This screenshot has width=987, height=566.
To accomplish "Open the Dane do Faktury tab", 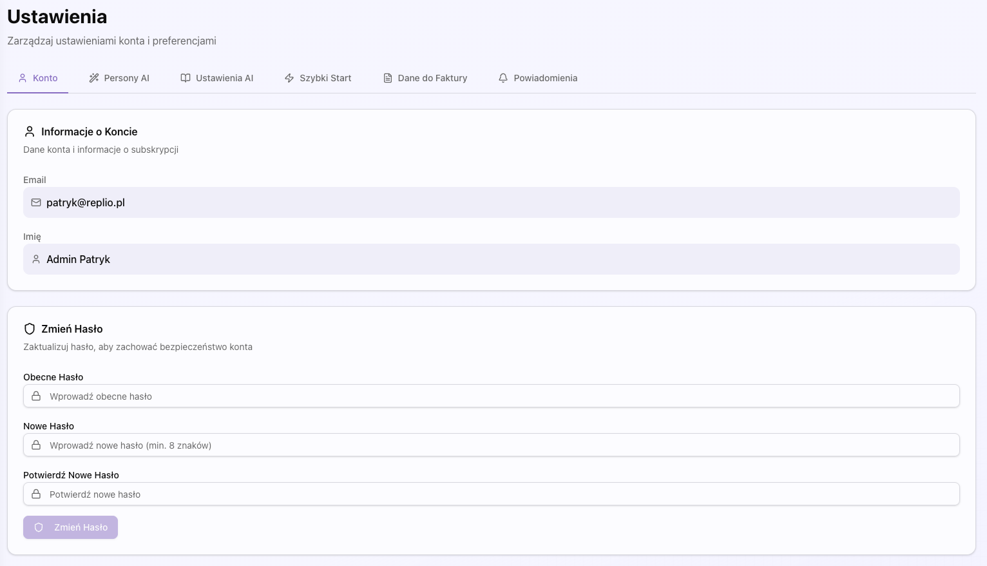I will pyautogui.click(x=425, y=78).
